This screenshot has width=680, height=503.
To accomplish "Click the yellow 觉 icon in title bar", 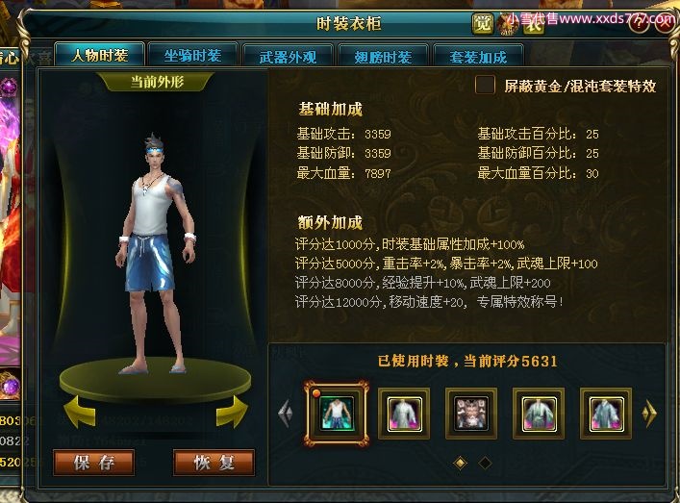I will 483,23.
